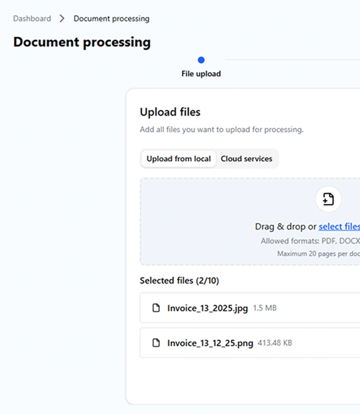Click the breadcrumb chevron separator
This screenshot has width=360, height=414.
[62, 19]
